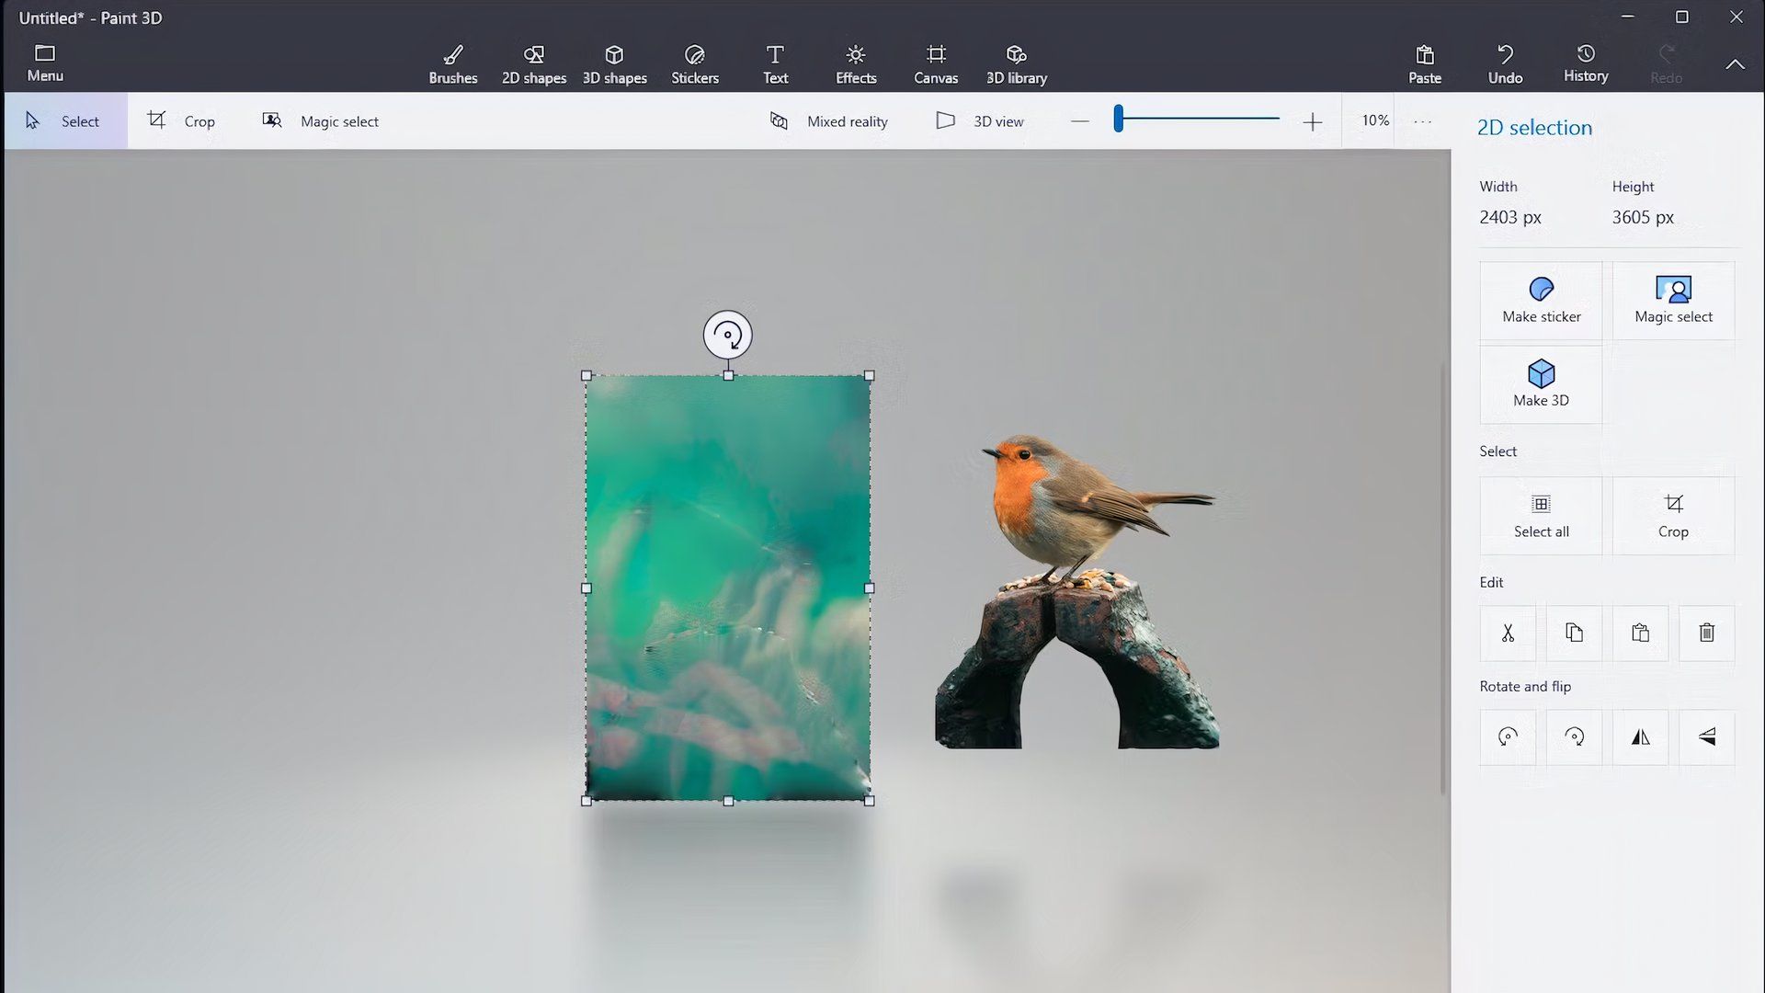Open the History panel
Viewport: 1765px width, 993px height.
1586,64
